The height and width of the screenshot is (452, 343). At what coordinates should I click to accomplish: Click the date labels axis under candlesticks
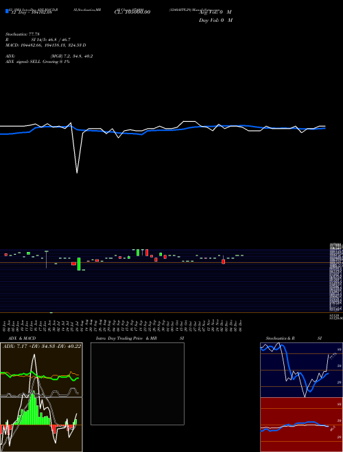pos(122,325)
